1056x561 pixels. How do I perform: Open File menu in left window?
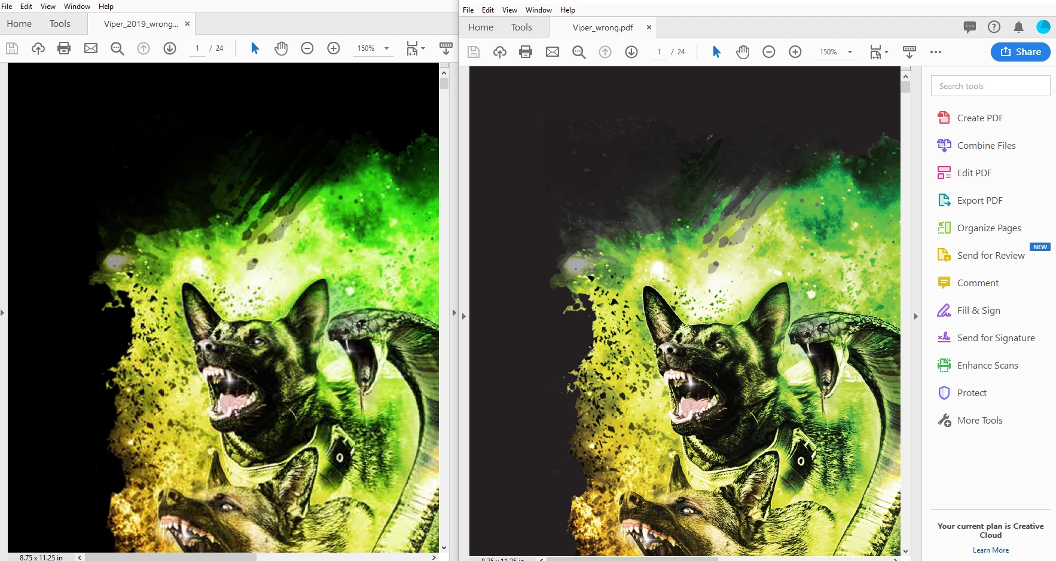[x=7, y=7]
